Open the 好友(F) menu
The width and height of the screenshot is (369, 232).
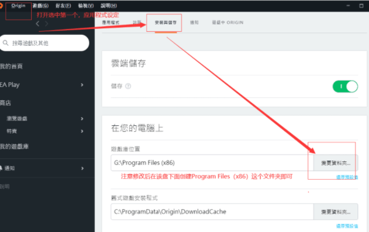click(x=63, y=5)
